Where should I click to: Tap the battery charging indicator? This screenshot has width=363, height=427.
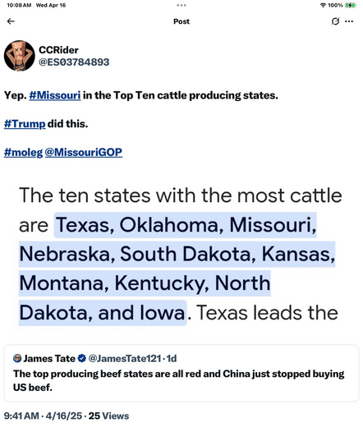click(x=351, y=5)
